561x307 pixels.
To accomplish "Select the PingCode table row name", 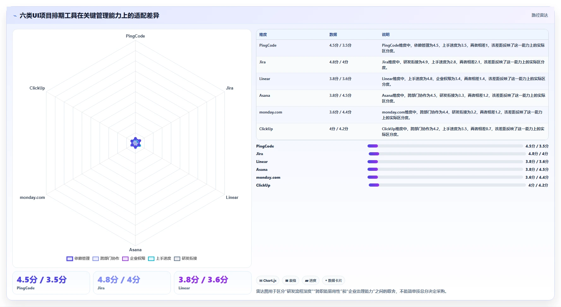I will click(x=268, y=45).
